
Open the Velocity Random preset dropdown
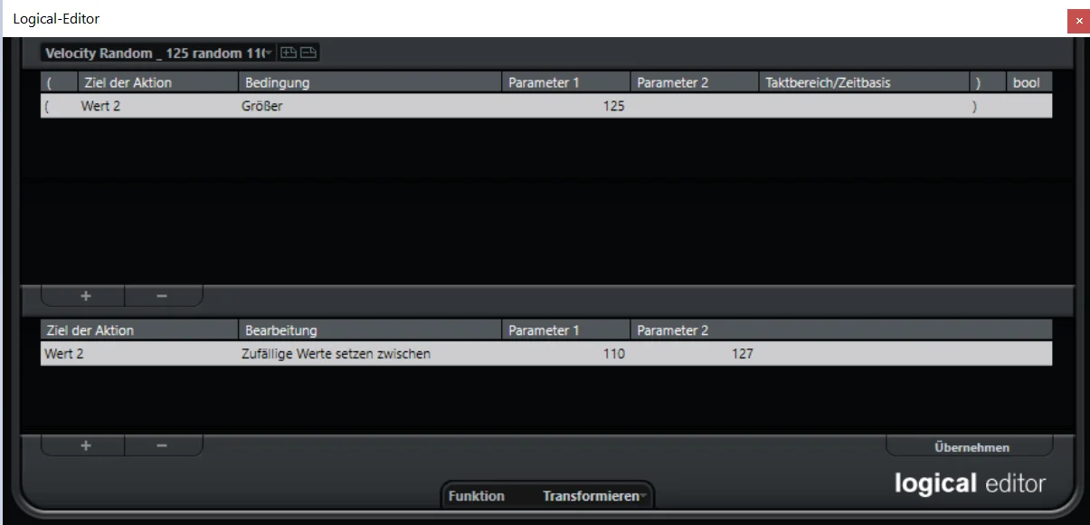point(159,53)
